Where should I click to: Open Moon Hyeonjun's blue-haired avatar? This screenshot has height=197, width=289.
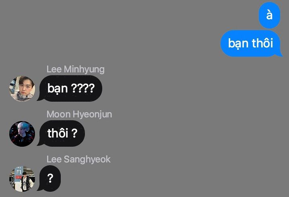pyautogui.click(x=22, y=134)
